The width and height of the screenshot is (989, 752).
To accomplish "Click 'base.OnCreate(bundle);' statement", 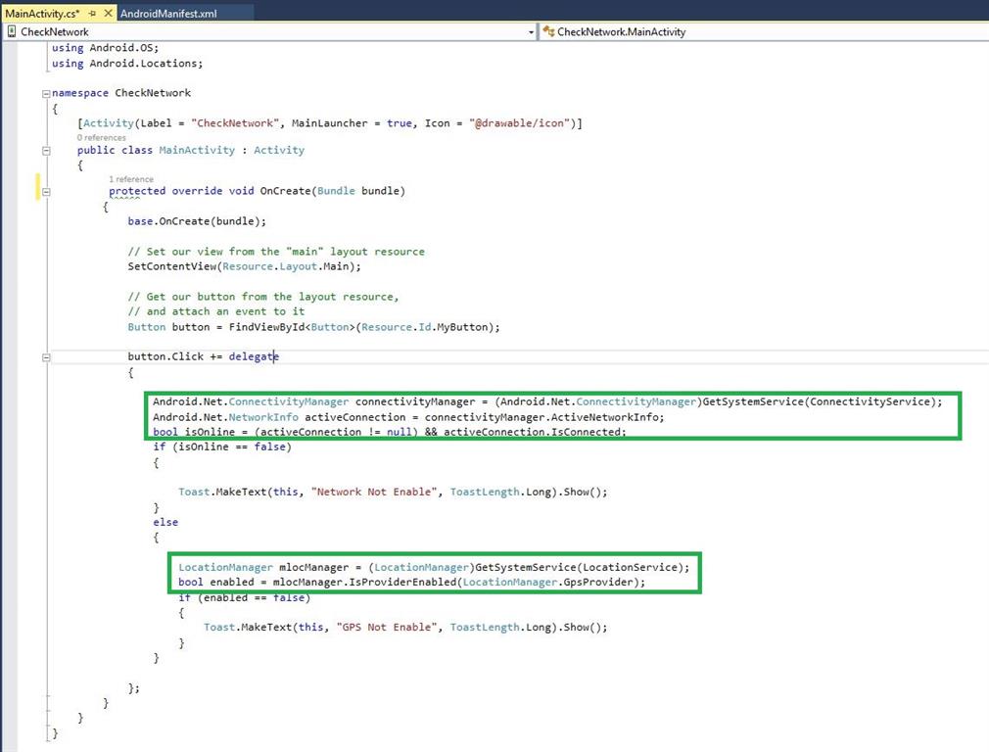I will coord(197,221).
